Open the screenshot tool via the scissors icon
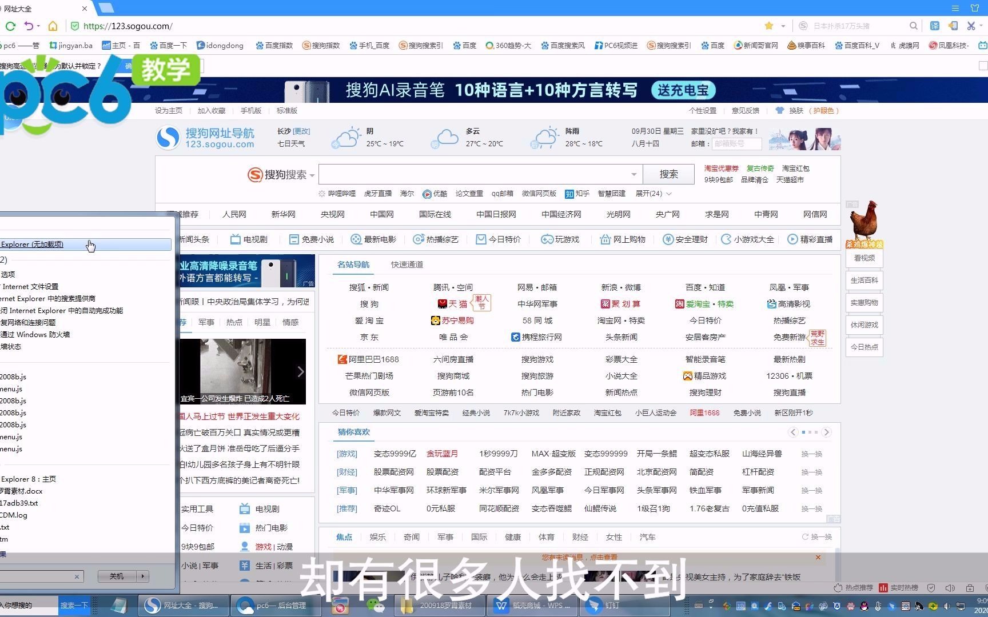Screen dimensions: 988x617 [x=970, y=26]
